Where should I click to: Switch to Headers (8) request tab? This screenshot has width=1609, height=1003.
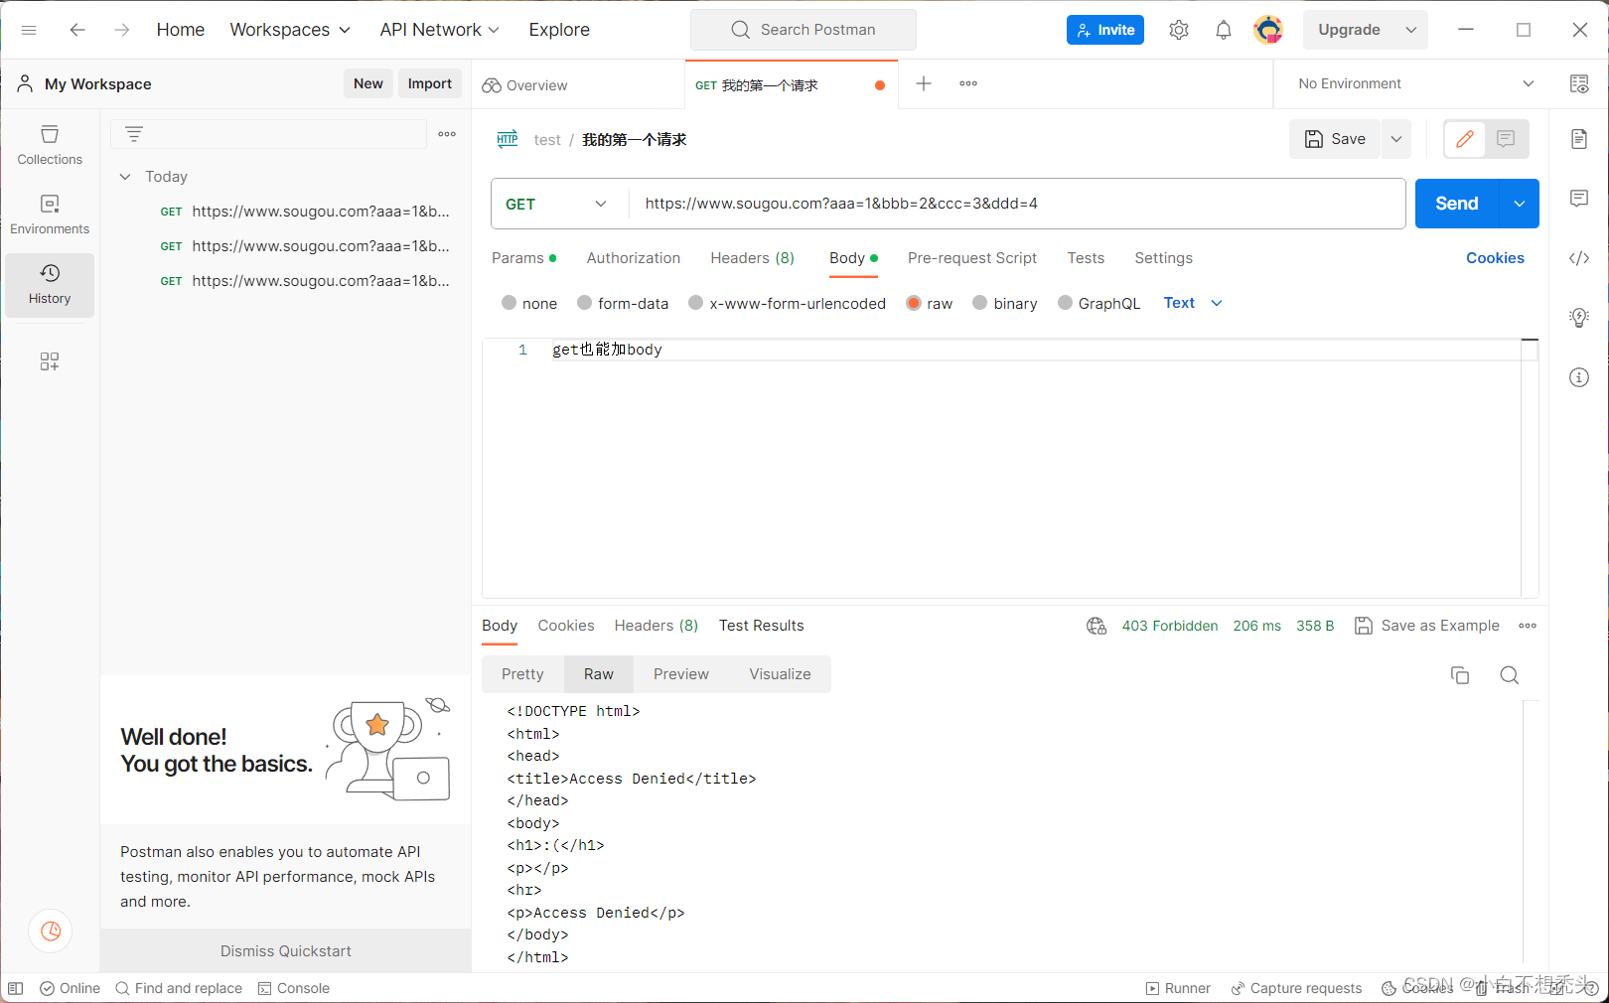pyautogui.click(x=753, y=258)
